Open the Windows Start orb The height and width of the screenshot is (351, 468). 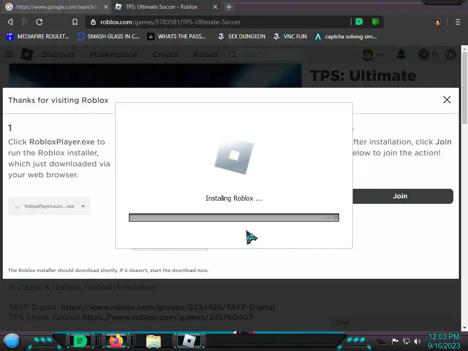pos(12,341)
